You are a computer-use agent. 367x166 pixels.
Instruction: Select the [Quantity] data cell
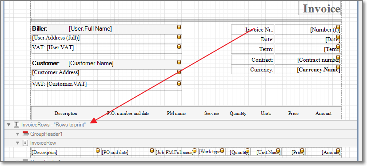[238, 152]
